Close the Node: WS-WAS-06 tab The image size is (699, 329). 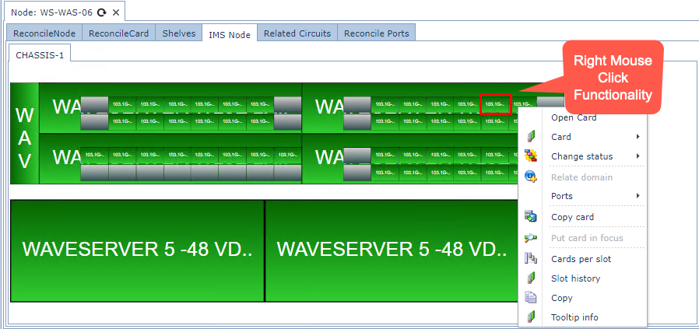[x=115, y=12]
